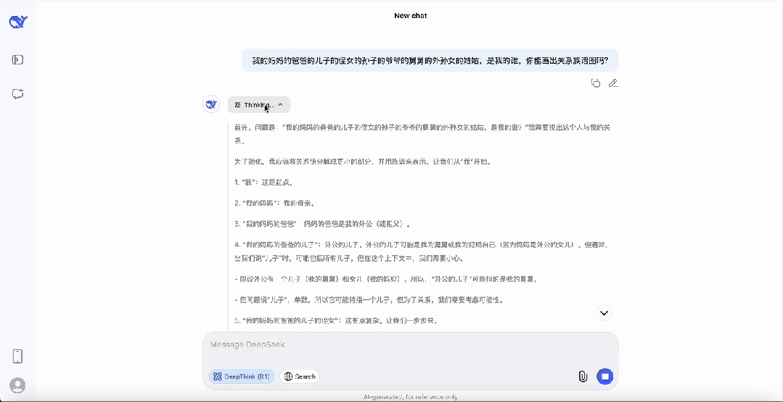Click the DeepSeek avatar beside the response
This screenshot has height=402, width=783.
[211, 104]
